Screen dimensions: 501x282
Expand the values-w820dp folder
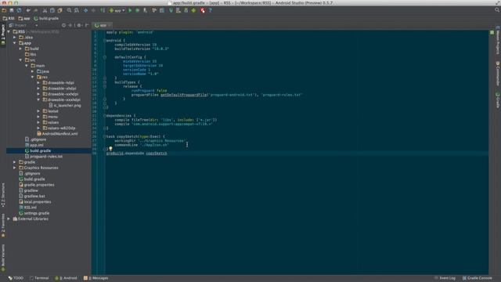click(x=38, y=128)
